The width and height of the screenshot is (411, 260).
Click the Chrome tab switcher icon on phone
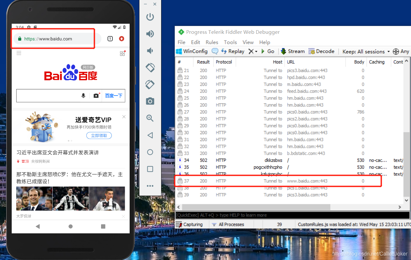pos(110,39)
